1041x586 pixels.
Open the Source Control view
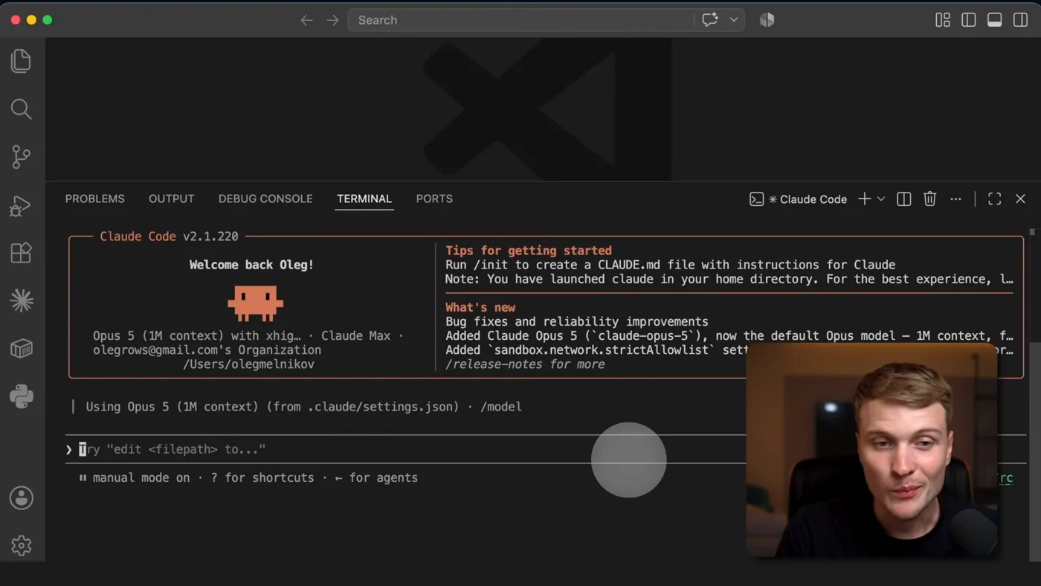[x=21, y=157]
